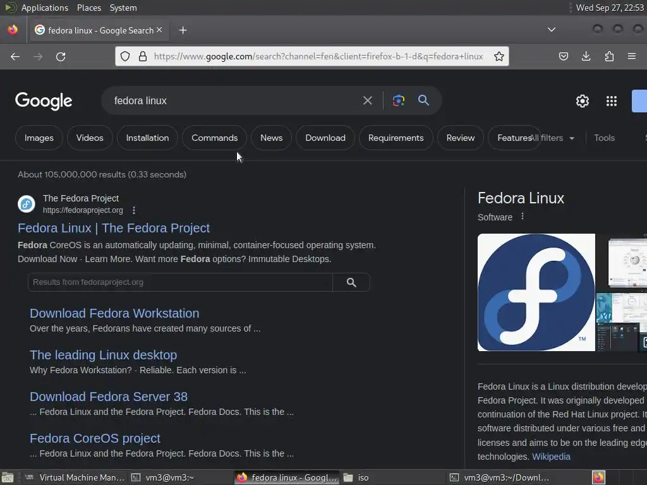
Task: Open the shield tracking protection icon
Action: pos(125,56)
